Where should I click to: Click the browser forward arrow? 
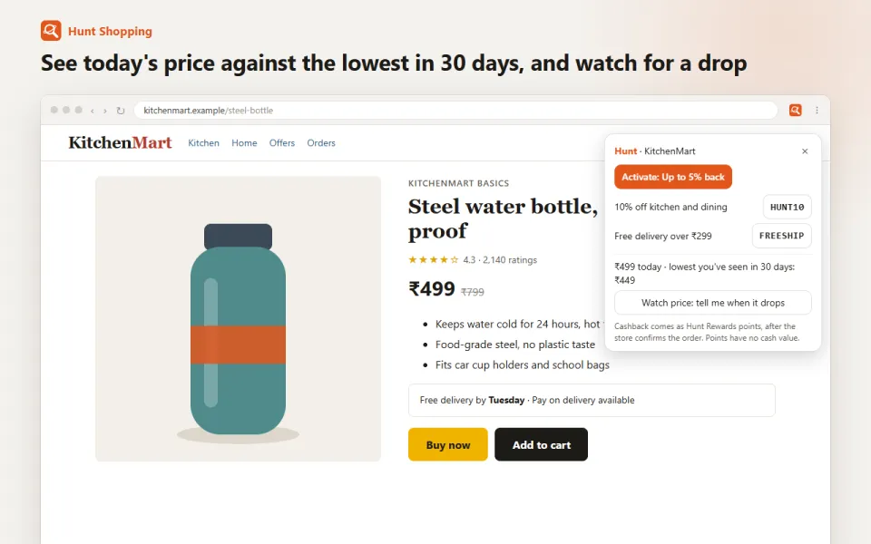pyautogui.click(x=105, y=111)
